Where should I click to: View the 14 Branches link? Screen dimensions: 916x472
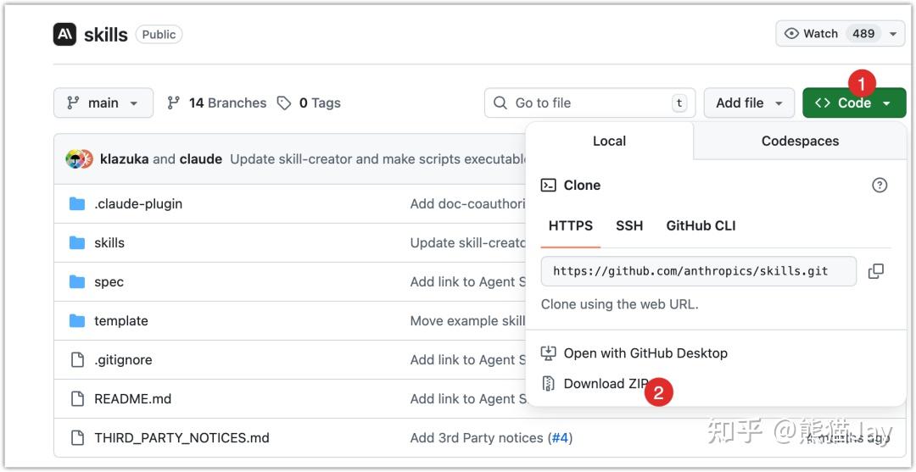click(217, 103)
